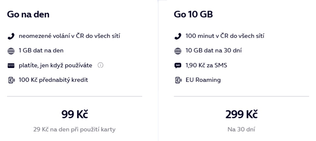
Task: Click the SMS bubble icon beside '1,90 Kč za SMS'
Action: pyautogui.click(x=178, y=66)
